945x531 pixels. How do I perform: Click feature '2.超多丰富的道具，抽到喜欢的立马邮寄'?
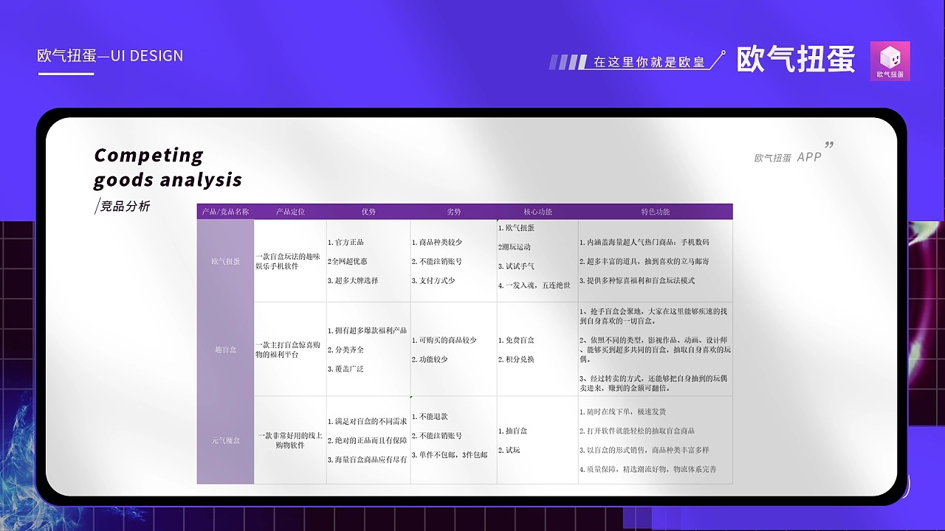coord(645,261)
